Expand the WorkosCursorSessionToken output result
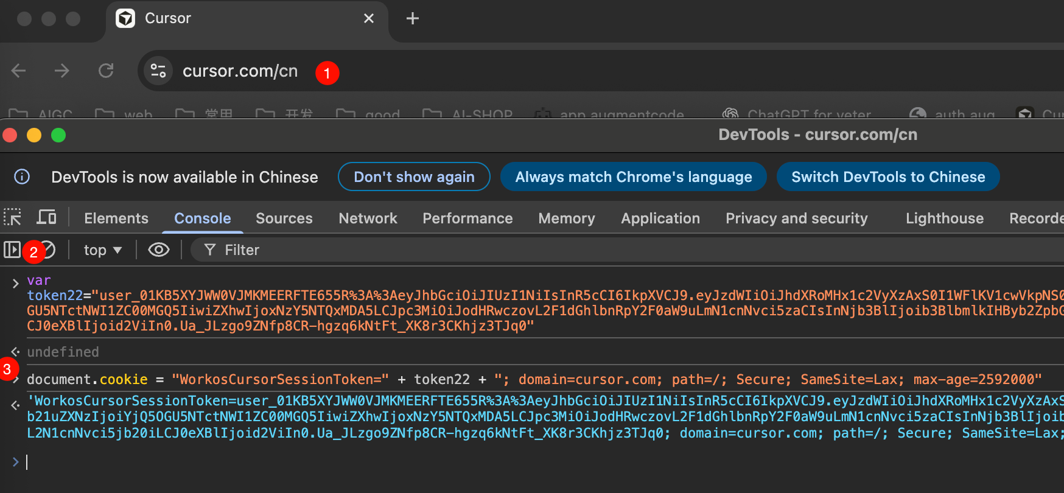This screenshot has height=493, width=1064. click(x=16, y=405)
